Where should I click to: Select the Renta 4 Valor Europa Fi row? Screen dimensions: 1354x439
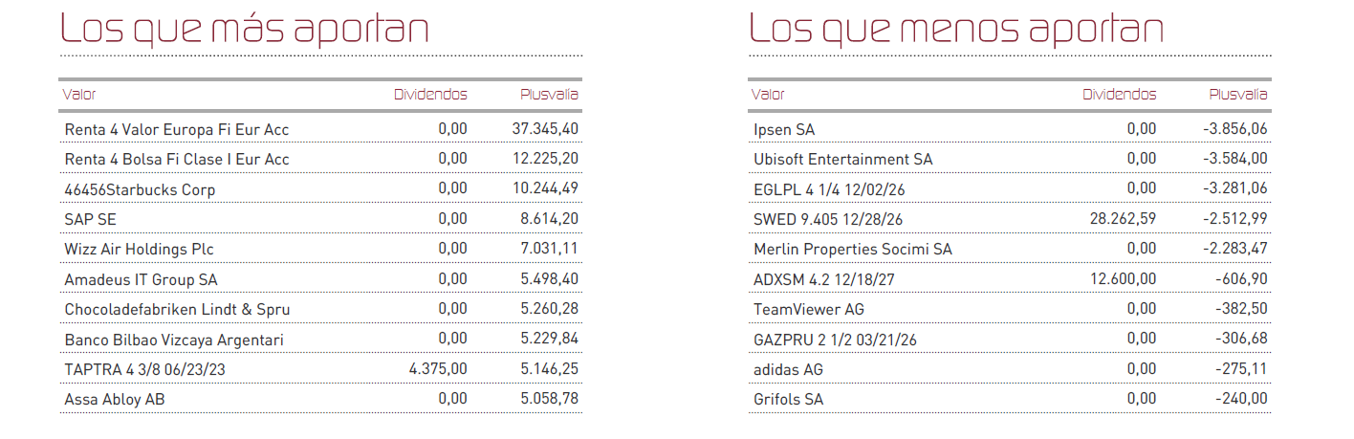coord(177,129)
